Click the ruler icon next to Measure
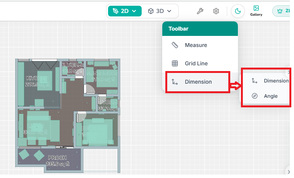The image size is (294, 178). (x=175, y=45)
